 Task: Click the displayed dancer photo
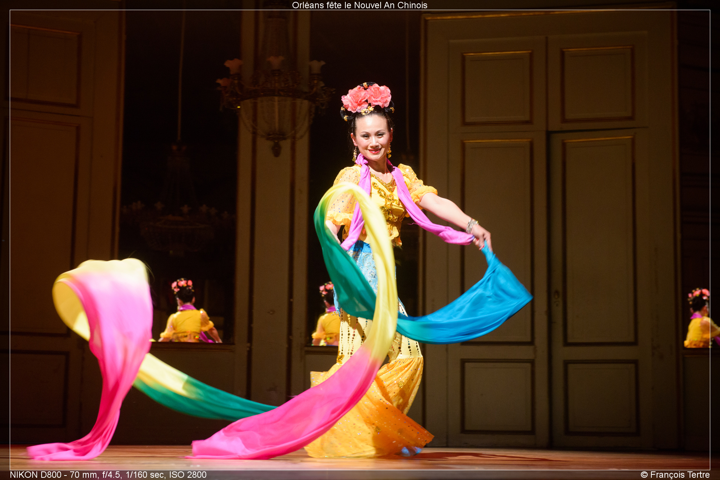[x=360, y=240]
